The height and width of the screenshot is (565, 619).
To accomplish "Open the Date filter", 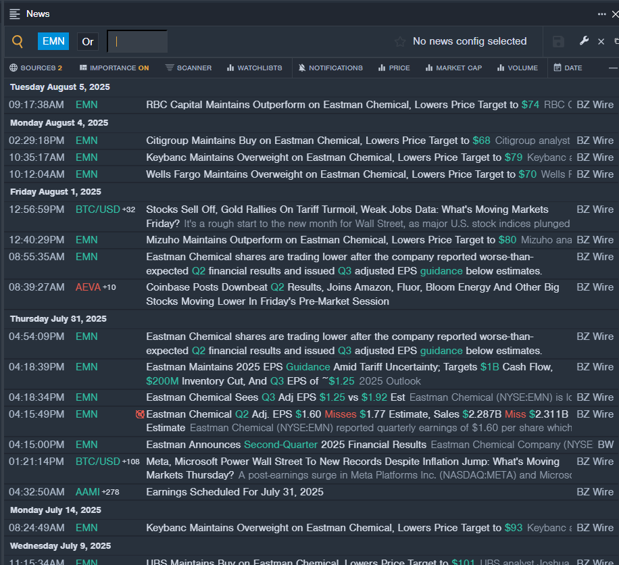I will tap(568, 68).
